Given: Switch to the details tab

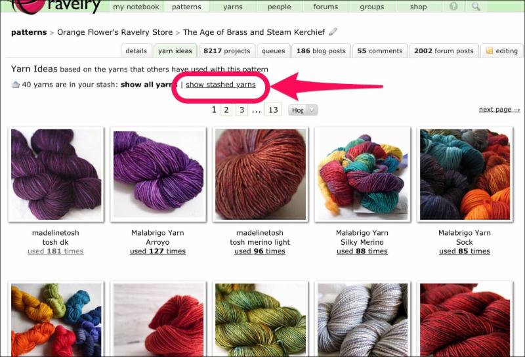Looking at the screenshot, I should point(136,51).
